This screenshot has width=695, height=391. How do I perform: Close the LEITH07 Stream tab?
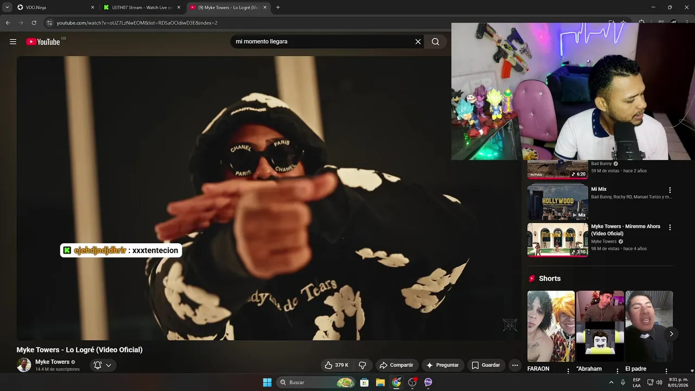pyautogui.click(x=179, y=8)
